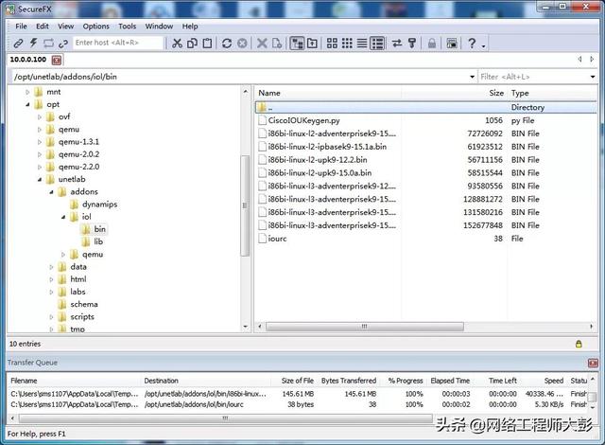Sort file list by Name column
605x445 pixels.
point(327,93)
